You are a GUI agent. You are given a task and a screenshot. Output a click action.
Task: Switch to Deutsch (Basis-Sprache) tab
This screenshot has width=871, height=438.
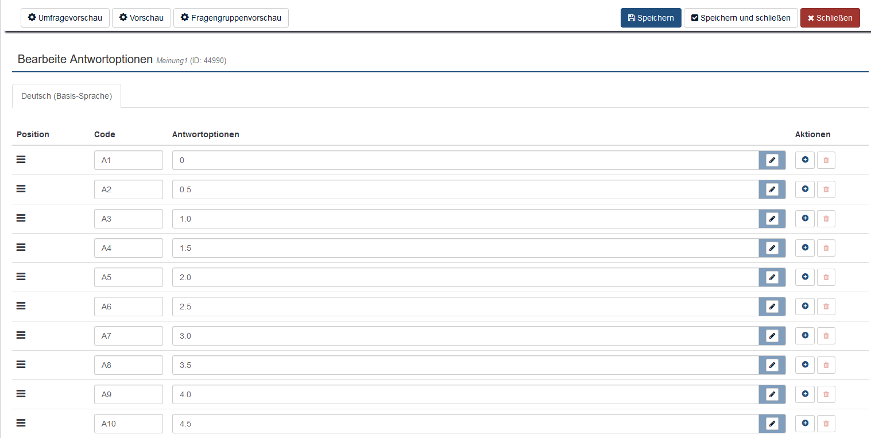67,96
